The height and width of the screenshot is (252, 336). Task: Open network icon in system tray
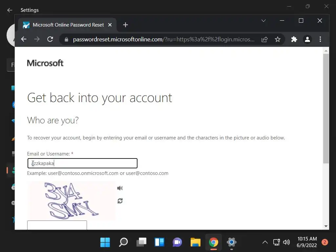click(x=276, y=242)
